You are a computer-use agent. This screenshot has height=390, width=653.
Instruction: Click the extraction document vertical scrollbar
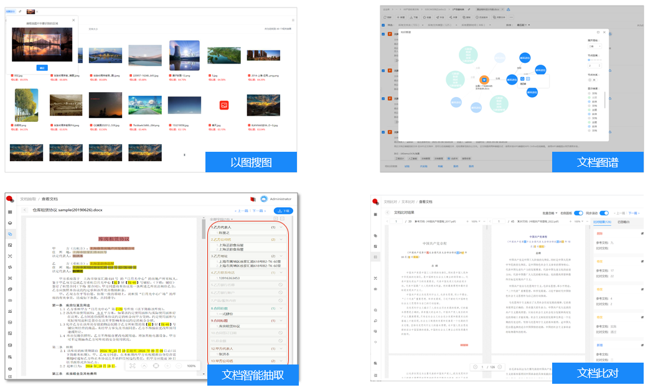[204, 228]
